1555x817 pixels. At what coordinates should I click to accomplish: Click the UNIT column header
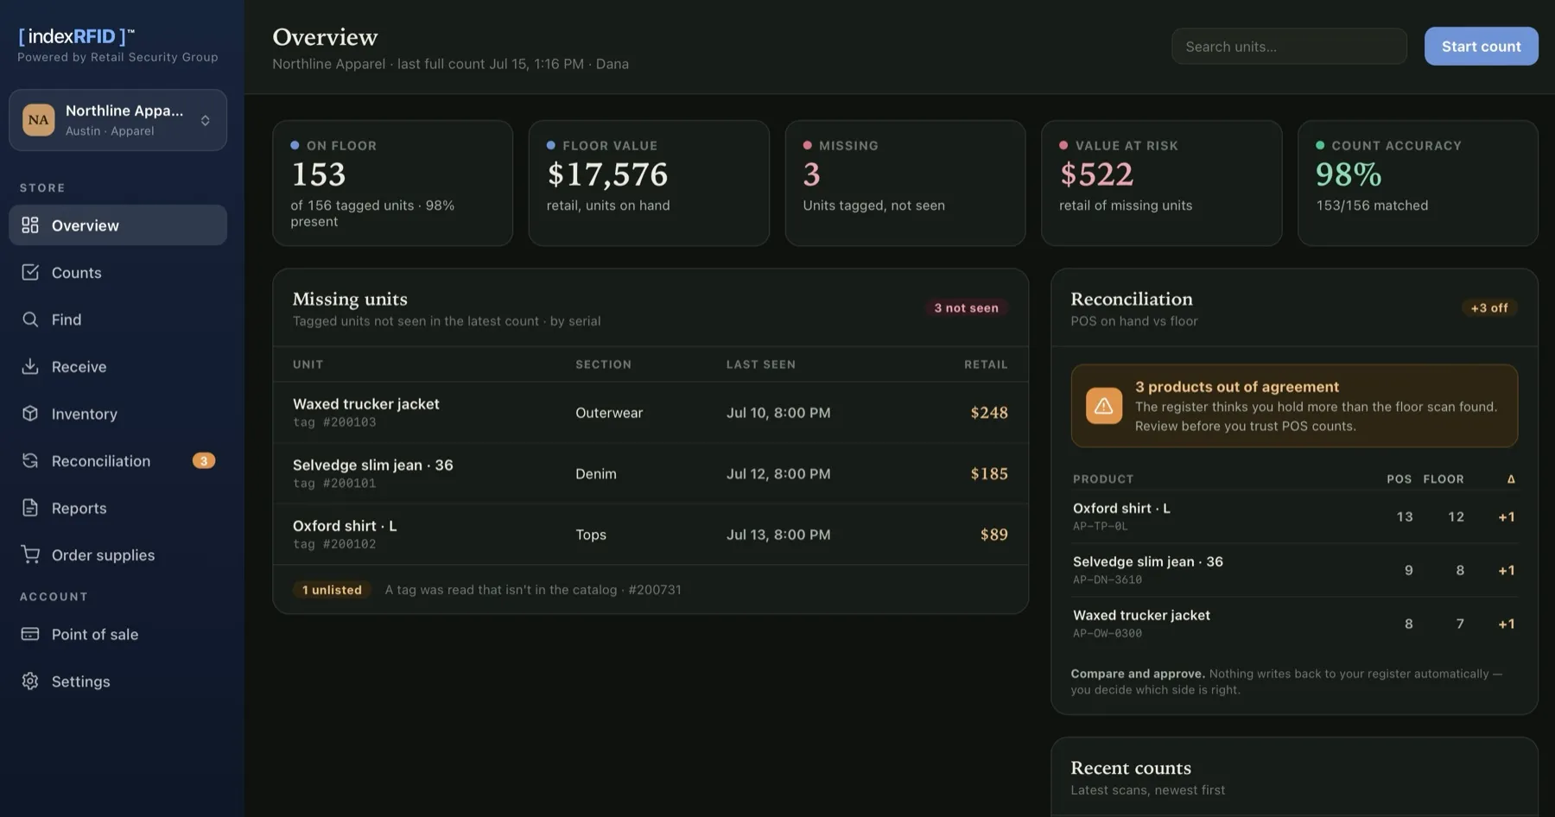(308, 364)
